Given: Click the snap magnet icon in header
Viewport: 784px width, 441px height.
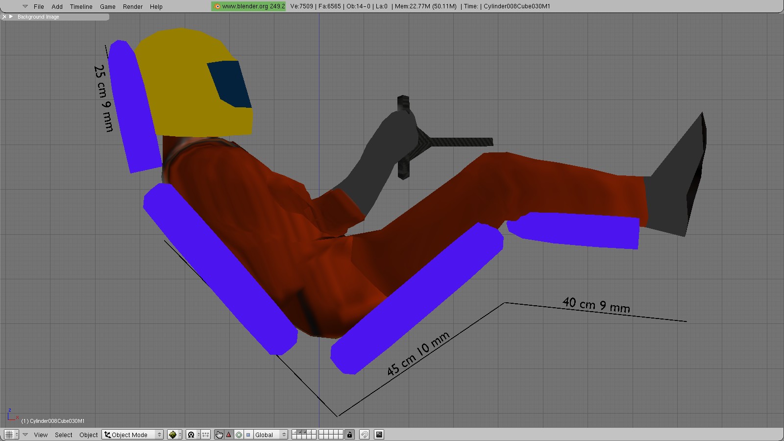Looking at the screenshot, I should click(364, 435).
